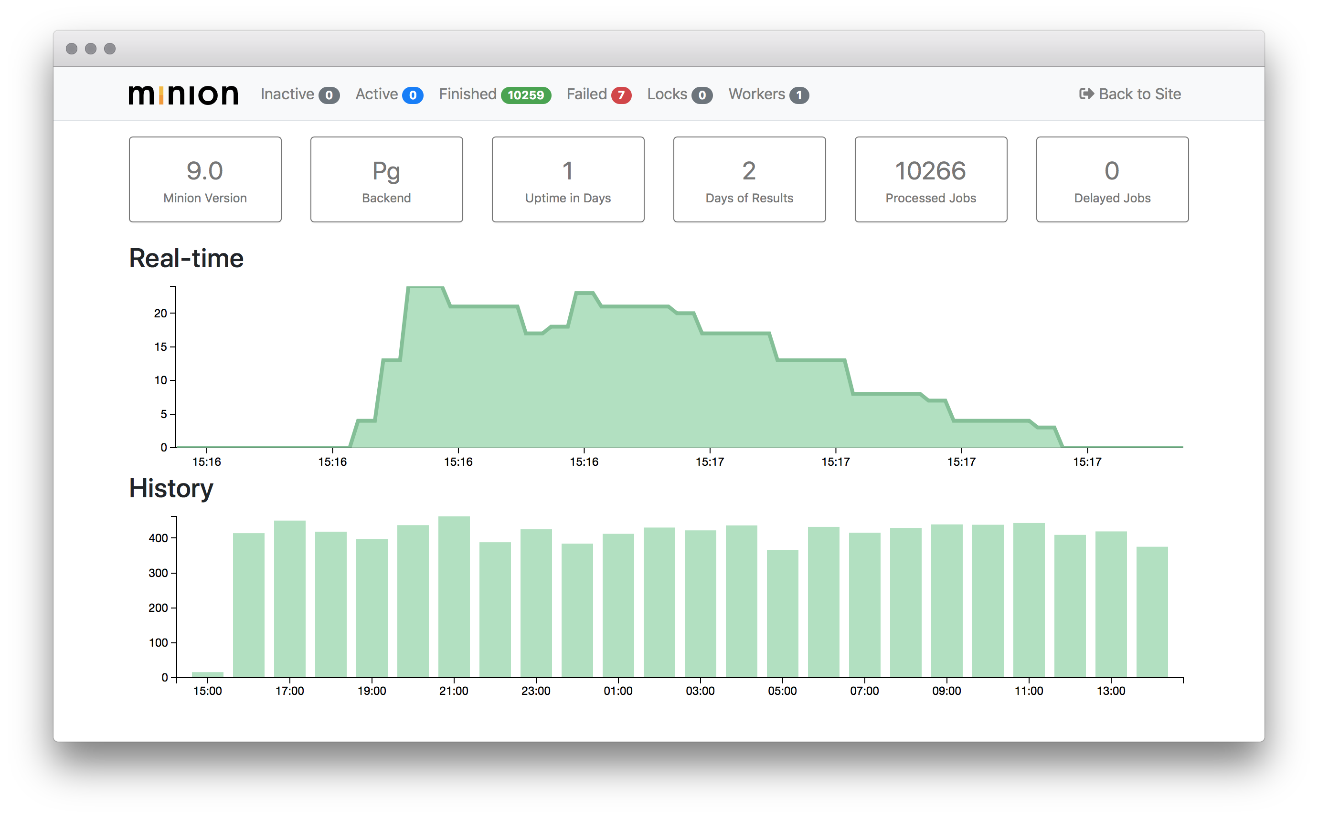Click the Failed jobs red badge icon

tap(621, 94)
